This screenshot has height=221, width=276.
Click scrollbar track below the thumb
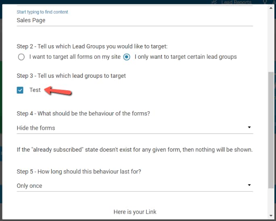pyautogui.click(x=271, y=200)
